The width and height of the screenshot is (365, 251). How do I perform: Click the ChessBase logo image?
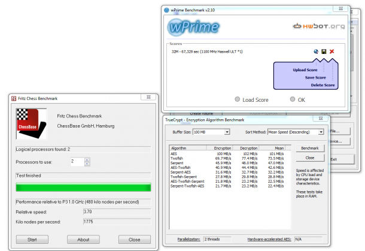point(32,124)
